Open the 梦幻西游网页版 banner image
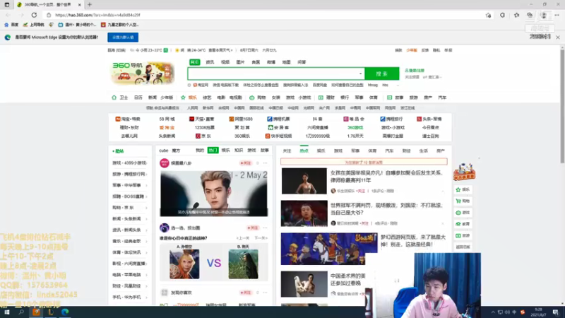Image resolution: width=565 pixels, height=318 pixels. click(x=329, y=249)
